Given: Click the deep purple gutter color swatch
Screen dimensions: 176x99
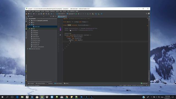Looking at the screenshot, I should 61,28.
